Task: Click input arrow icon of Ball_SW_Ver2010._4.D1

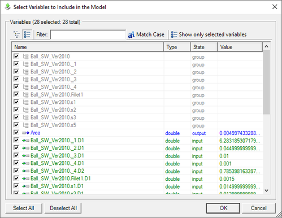Action: click(x=25, y=163)
